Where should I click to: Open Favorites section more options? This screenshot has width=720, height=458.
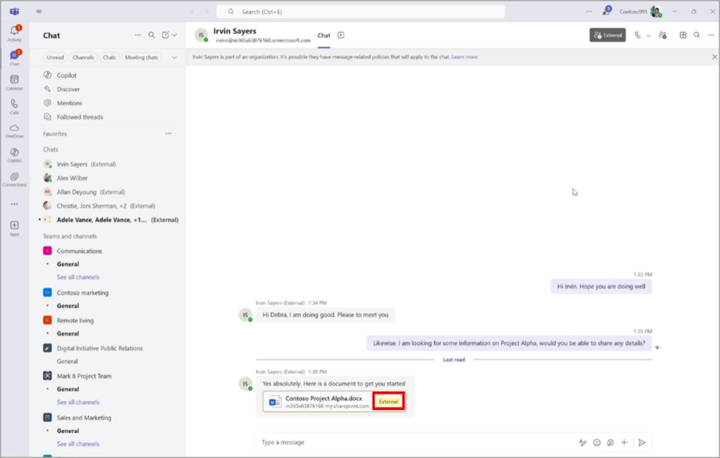pyautogui.click(x=167, y=134)
